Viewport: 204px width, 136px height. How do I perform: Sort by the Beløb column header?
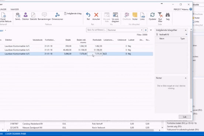point(68,40)
